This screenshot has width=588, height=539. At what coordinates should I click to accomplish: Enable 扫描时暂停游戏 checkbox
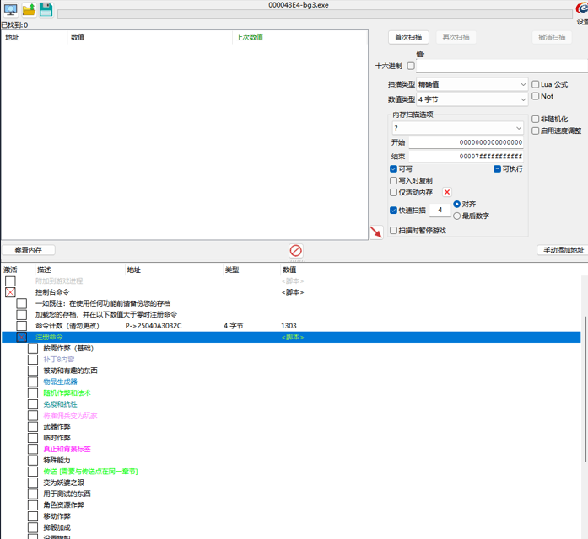tap(393, 230)
